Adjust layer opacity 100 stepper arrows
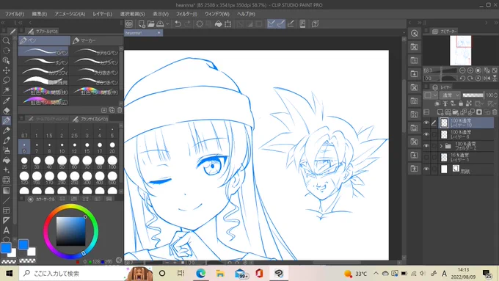 [x=496, y=95]
